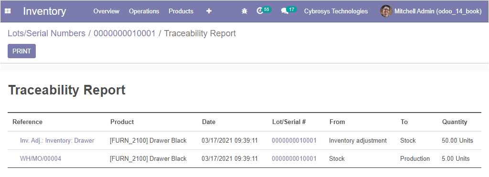489x177 pixels.
Task: Open lot number in Inventory adjustment row
Action: 294,141
